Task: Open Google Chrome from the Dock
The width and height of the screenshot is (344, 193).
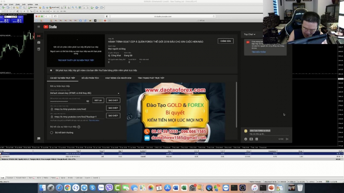Action: (67, 188)
